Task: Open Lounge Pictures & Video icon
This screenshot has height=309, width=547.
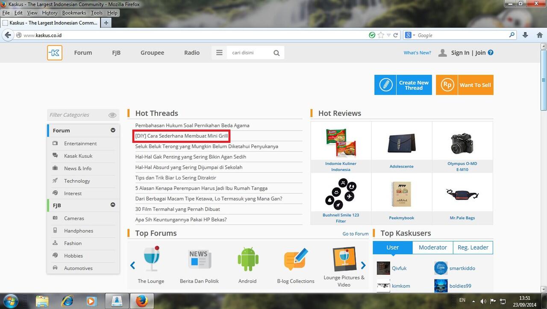Action: pyautogui.click(x=344, y=259)
